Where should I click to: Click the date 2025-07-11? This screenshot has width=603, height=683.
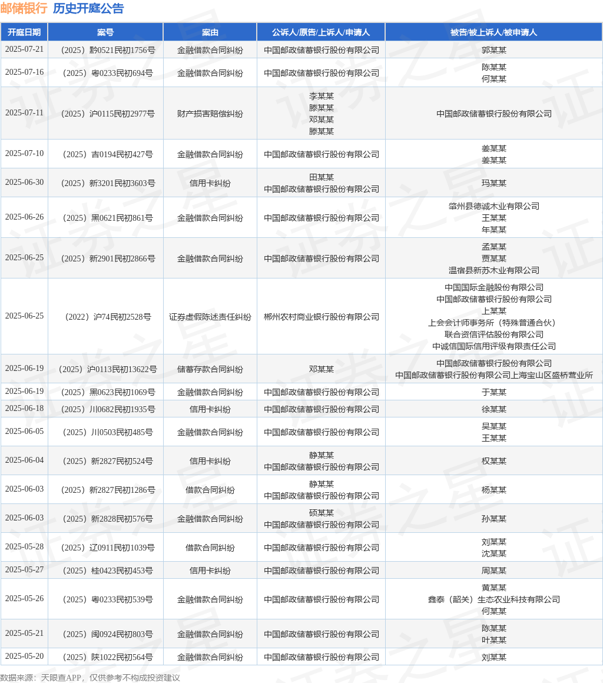click(x=24, y=113)
